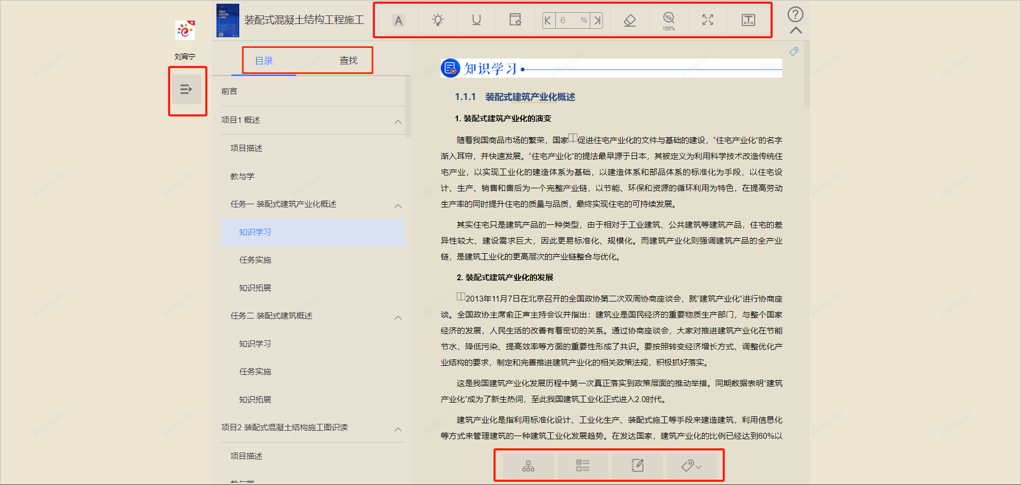Switch to the 查找 tab
The width and height of the screenshot is (1021, 485).
tap(349, 60)
